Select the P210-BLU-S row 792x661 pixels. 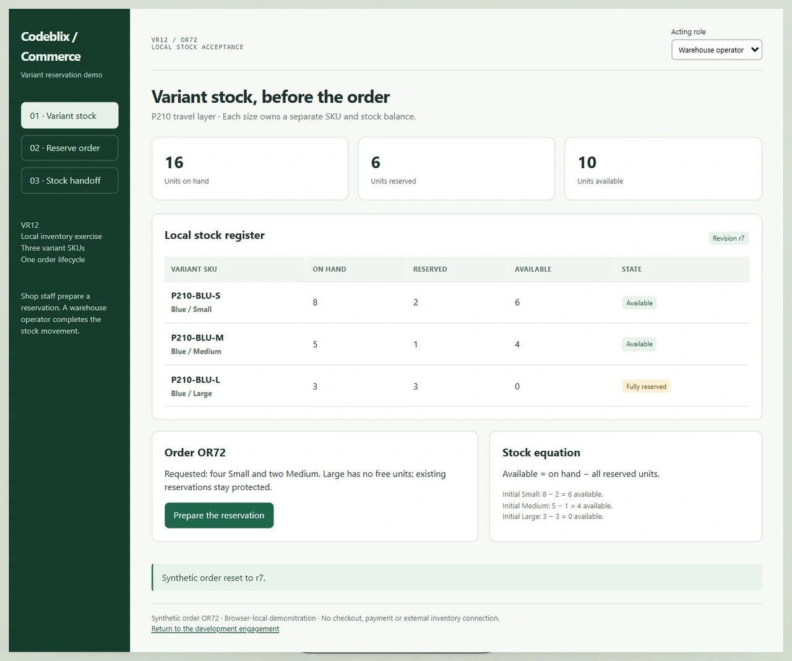point(457,303)
